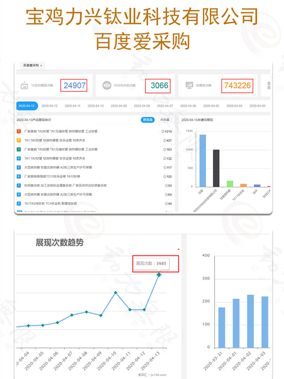Click the rank 2 yellow badge
Image resolution: width=284 pixels, height=379 pixels.
pos(19,140)
